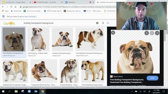Click the Visit button in the preview

[152, 78]
